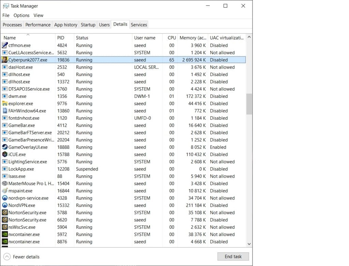Click the NordVPN.exe icon
Viewport: 349px width, 266px height.
click(4, 205)
